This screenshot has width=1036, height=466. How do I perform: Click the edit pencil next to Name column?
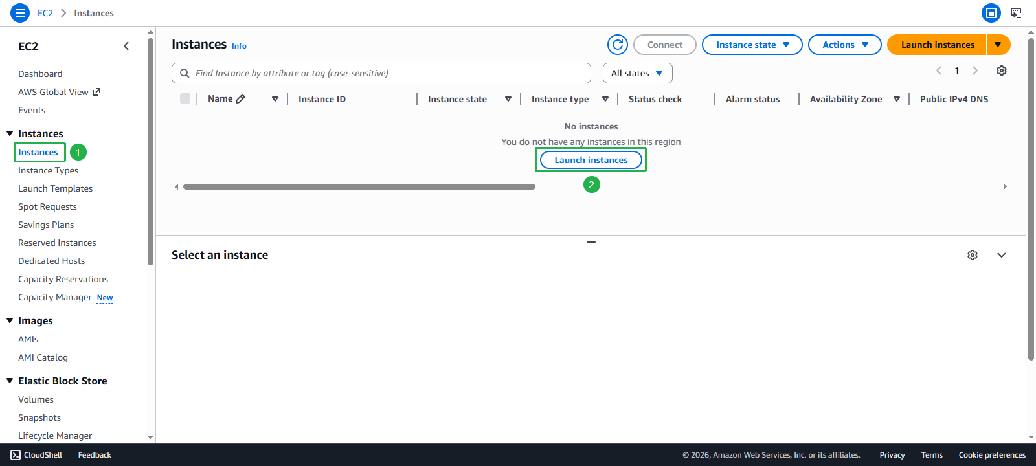[x=241, y=99]
